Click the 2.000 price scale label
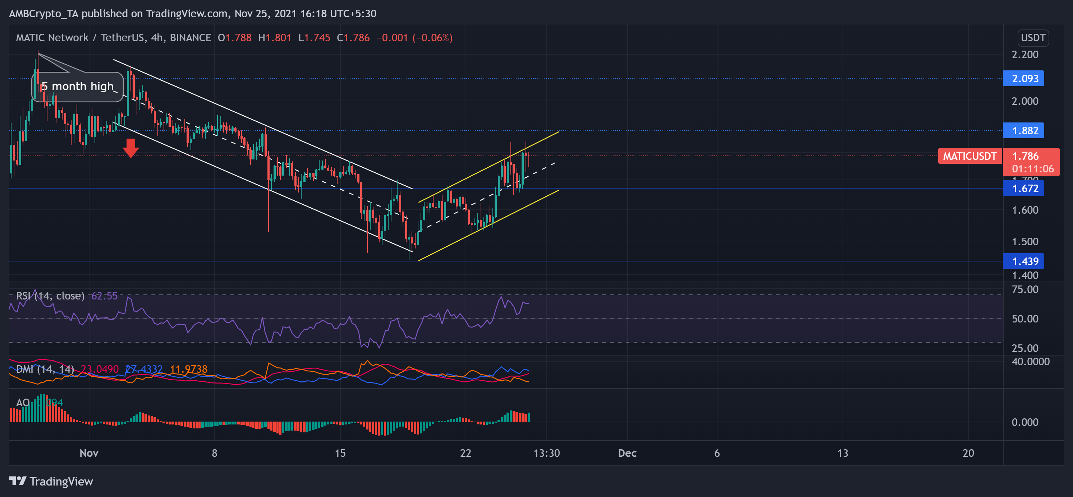This screenshot has height=497, width=1073. [1025, 101]
